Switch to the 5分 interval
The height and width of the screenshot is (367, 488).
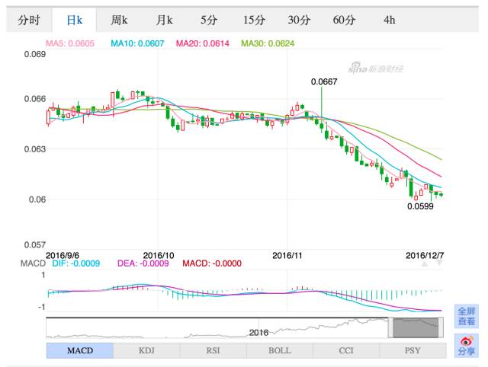click(x=208, y=20)
